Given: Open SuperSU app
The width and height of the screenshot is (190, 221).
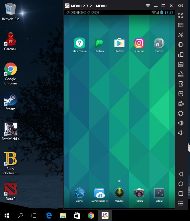Looking at the screenshot, I should (159, 45).
